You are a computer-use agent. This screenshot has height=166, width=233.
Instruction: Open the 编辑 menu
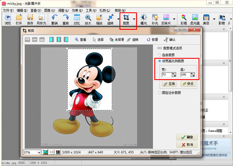22,10
